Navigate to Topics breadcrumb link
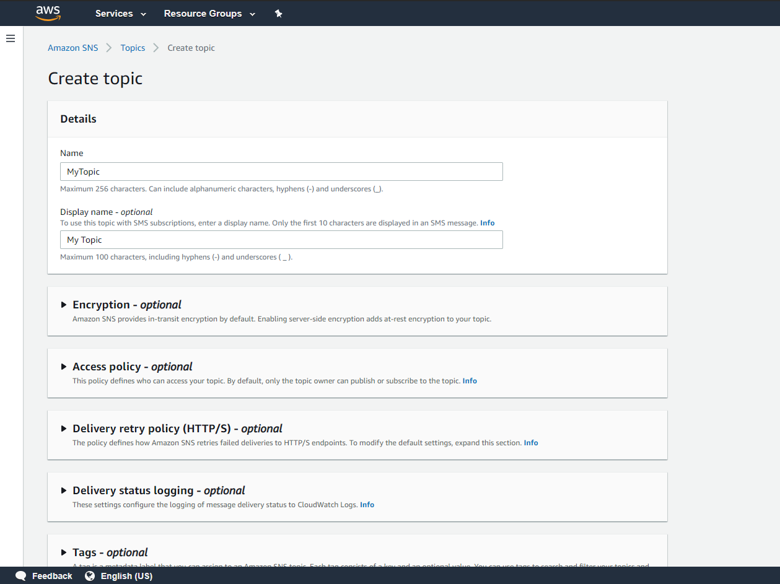This screenshot has width=780, height=584. (x=133, y=48)
